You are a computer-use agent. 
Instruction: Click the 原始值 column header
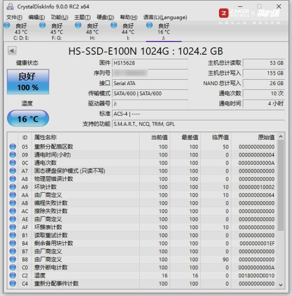pyautogui.click(x=254, y=138)
